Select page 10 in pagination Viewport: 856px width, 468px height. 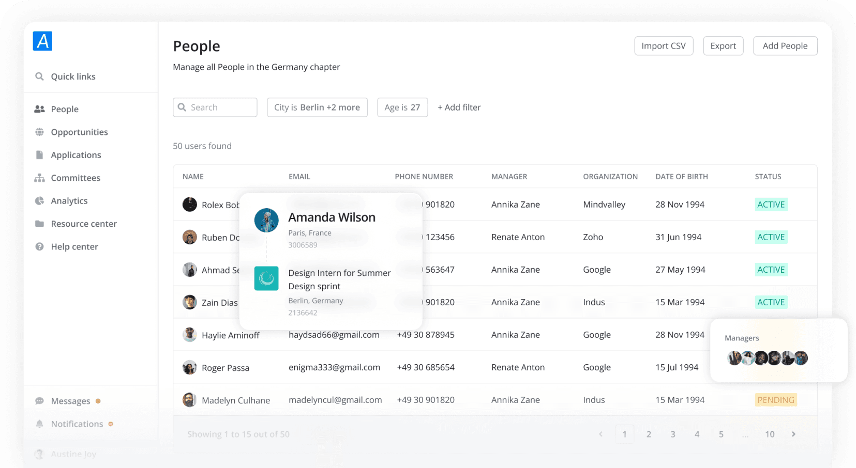770,434
